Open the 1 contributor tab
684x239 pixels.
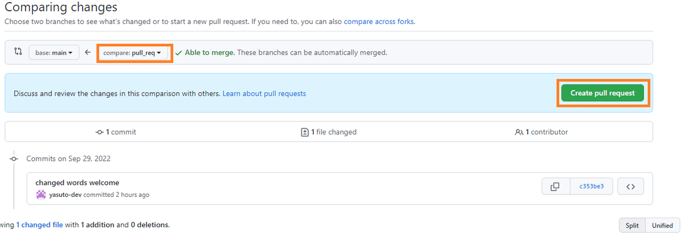click(x=541, y=132)
